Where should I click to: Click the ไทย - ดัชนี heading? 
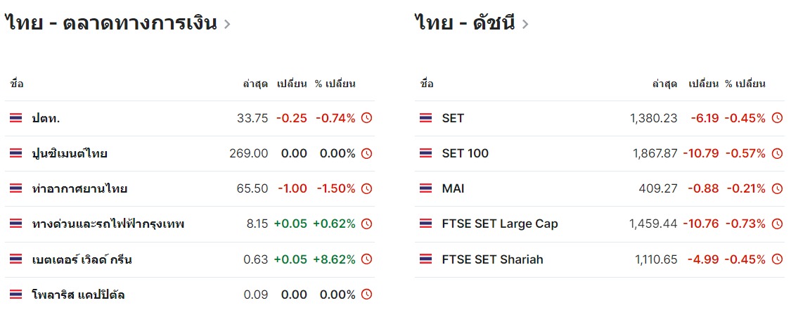465,23
